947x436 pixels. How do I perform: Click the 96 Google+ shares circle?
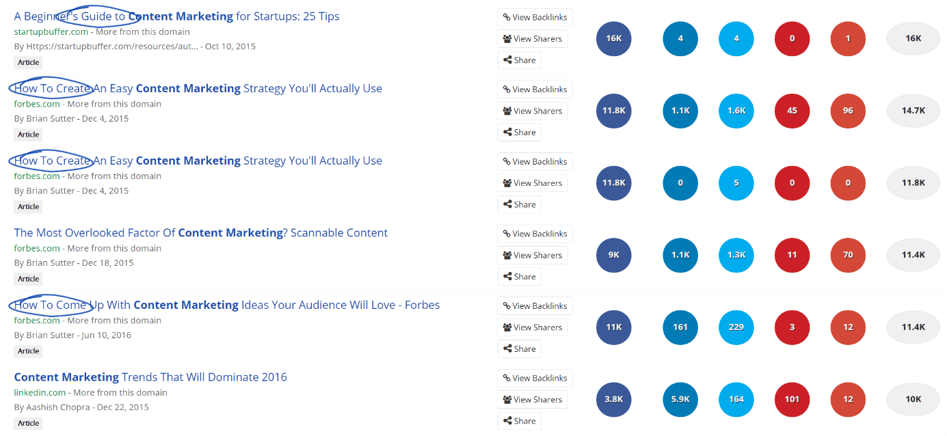coord(848,111)
